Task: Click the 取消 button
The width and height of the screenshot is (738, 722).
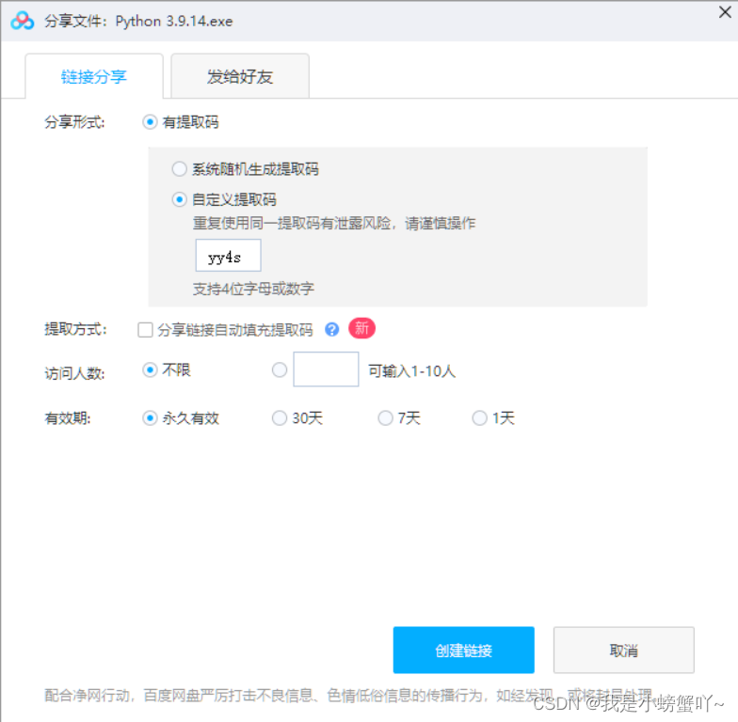Action: 623,651
